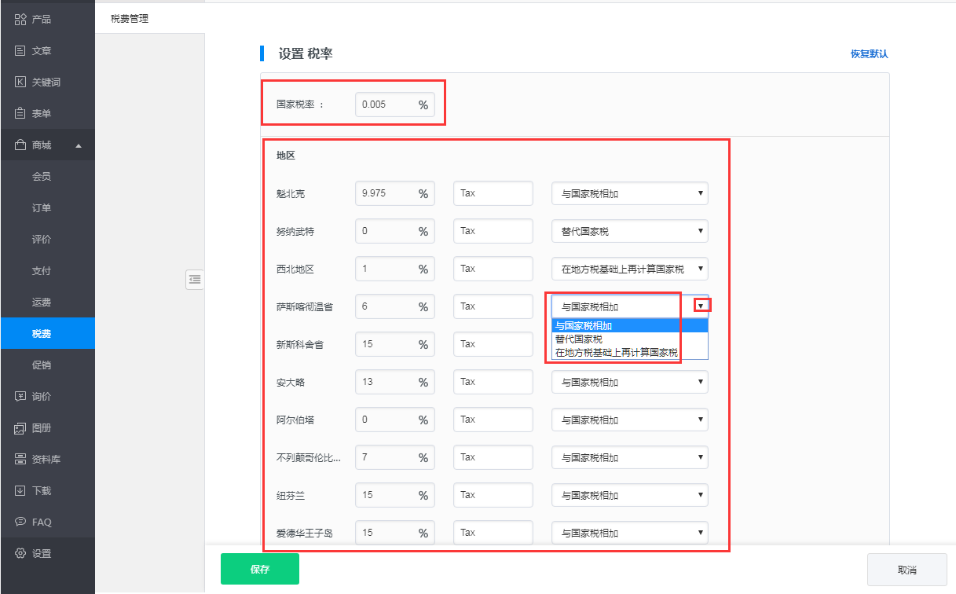Click the 询价 inquiry sidebar icon
Screen dimensions: 956x594
pos(20,396)
